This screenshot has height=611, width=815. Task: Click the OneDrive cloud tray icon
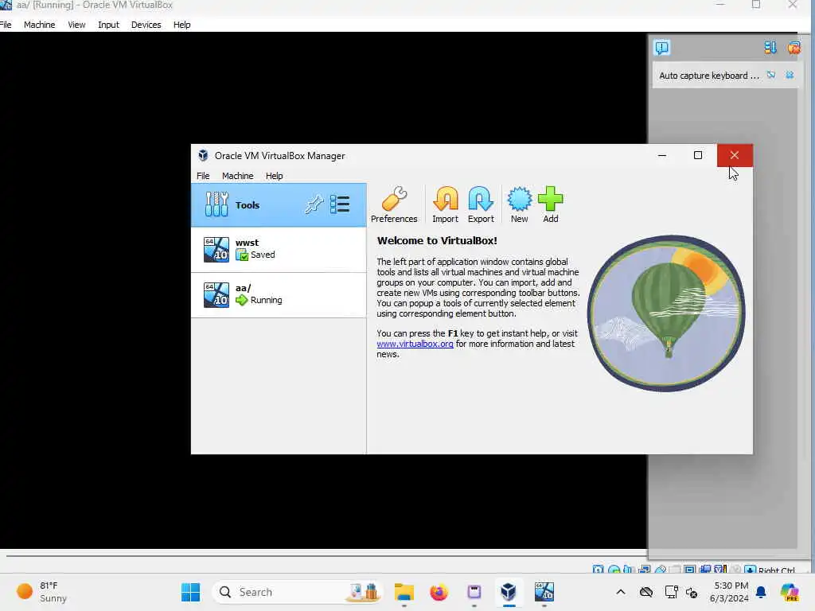[646, 592]
